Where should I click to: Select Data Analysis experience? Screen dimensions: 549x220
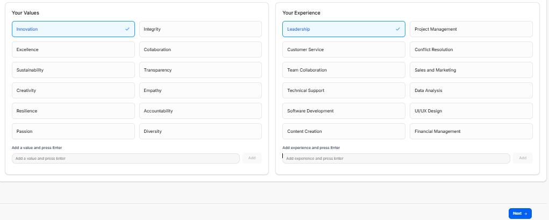pyautogui.click(x=471, y=90)
